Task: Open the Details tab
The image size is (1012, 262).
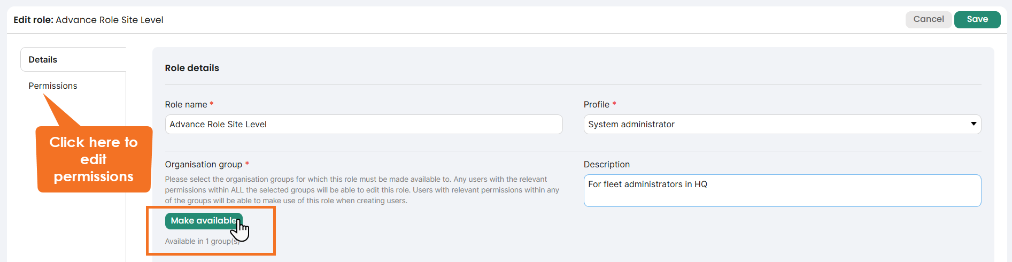Action: tap(73, 59)
